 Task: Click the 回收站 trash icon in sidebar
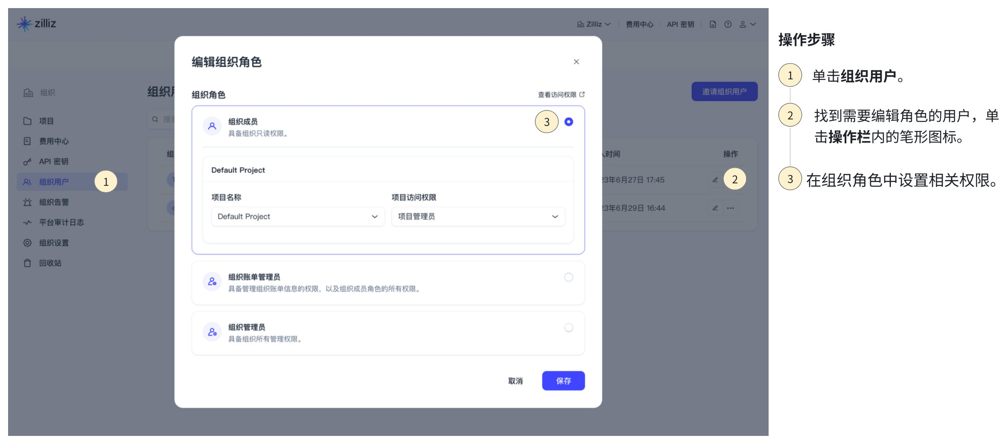[27, 263]
